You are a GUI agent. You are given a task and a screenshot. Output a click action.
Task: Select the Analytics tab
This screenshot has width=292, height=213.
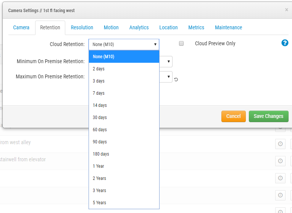pyautogui.click(x=139, y=27)
